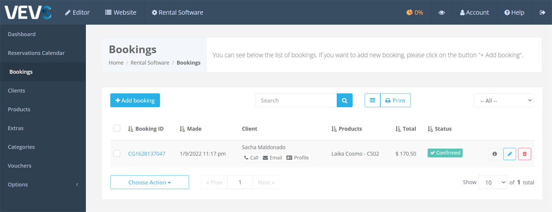Click the red trash delete icon
Viewport: 552px width, 212px height.
(525, 154)
